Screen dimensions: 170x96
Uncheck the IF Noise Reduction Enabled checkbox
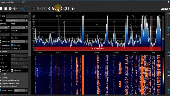click(x=1, y=90)
